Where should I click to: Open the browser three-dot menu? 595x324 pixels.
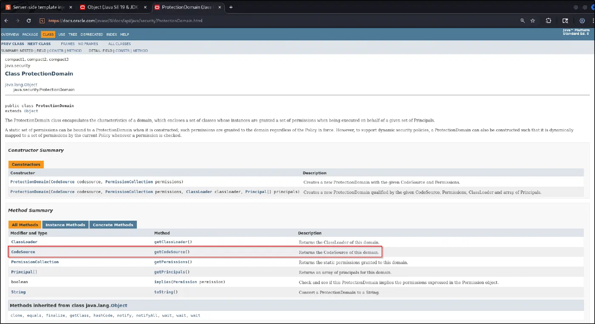coord(592,20)
